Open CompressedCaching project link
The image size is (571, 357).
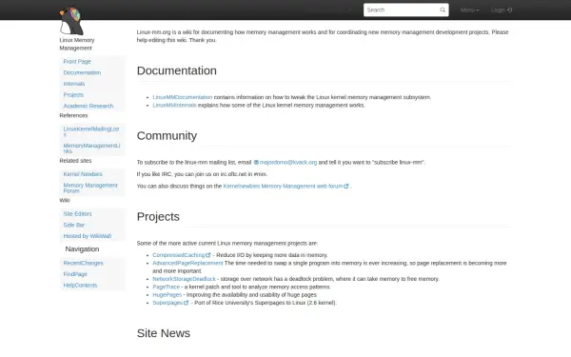pos(179,255)
